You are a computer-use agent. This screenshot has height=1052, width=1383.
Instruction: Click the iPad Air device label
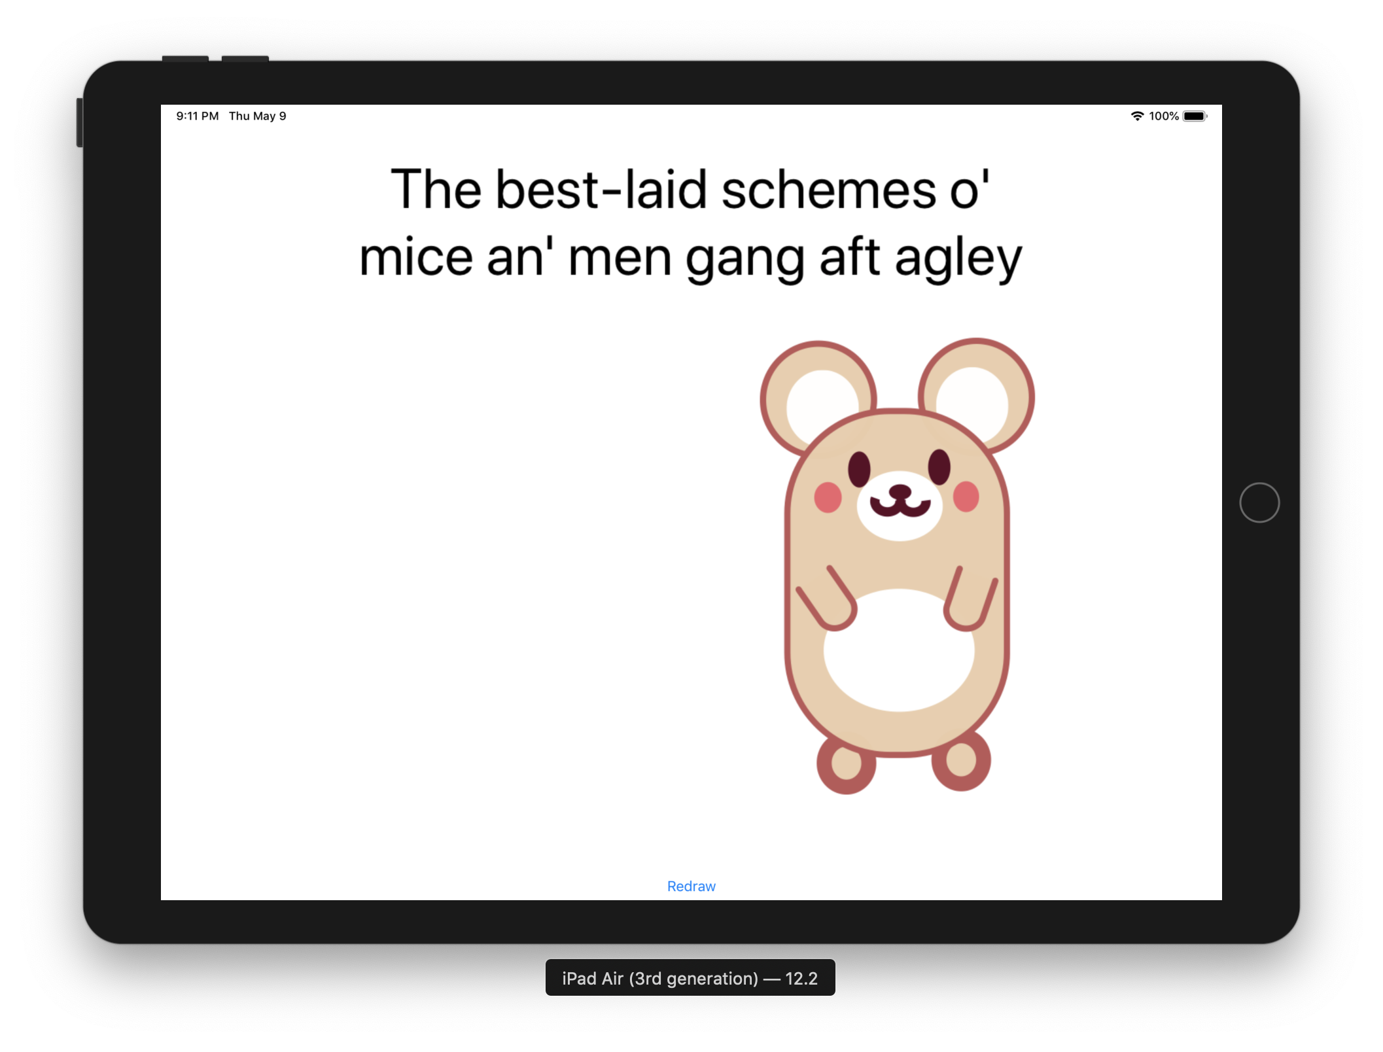point(690,978)
